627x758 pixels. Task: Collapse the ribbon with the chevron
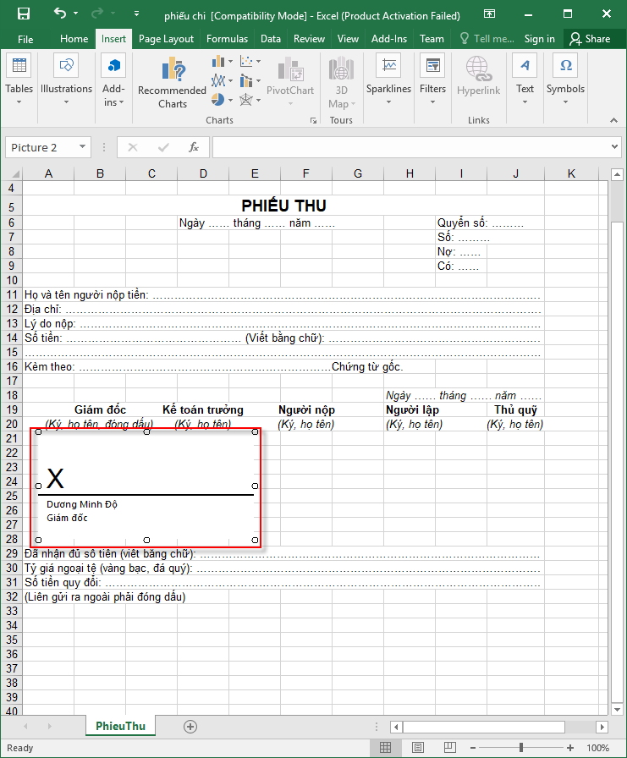coord(614,121)
